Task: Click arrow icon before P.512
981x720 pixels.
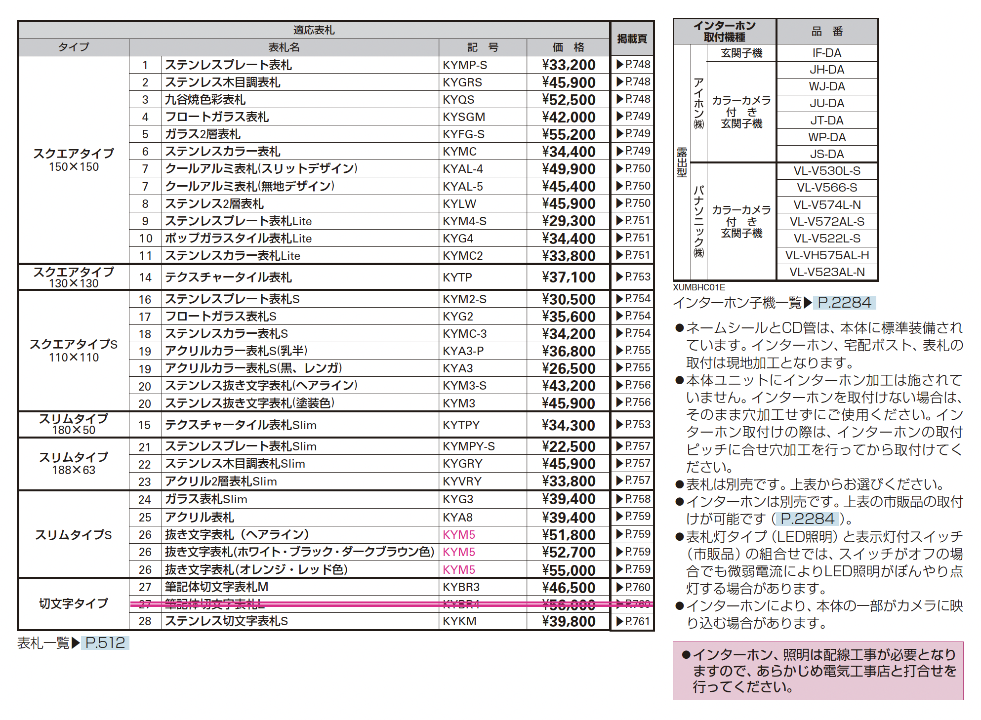Action: (75, 643)
